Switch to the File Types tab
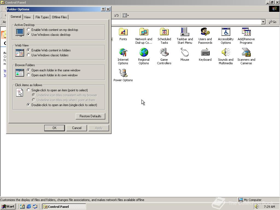 [42, 17]
